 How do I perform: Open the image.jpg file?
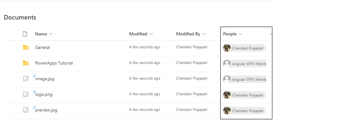45,79
